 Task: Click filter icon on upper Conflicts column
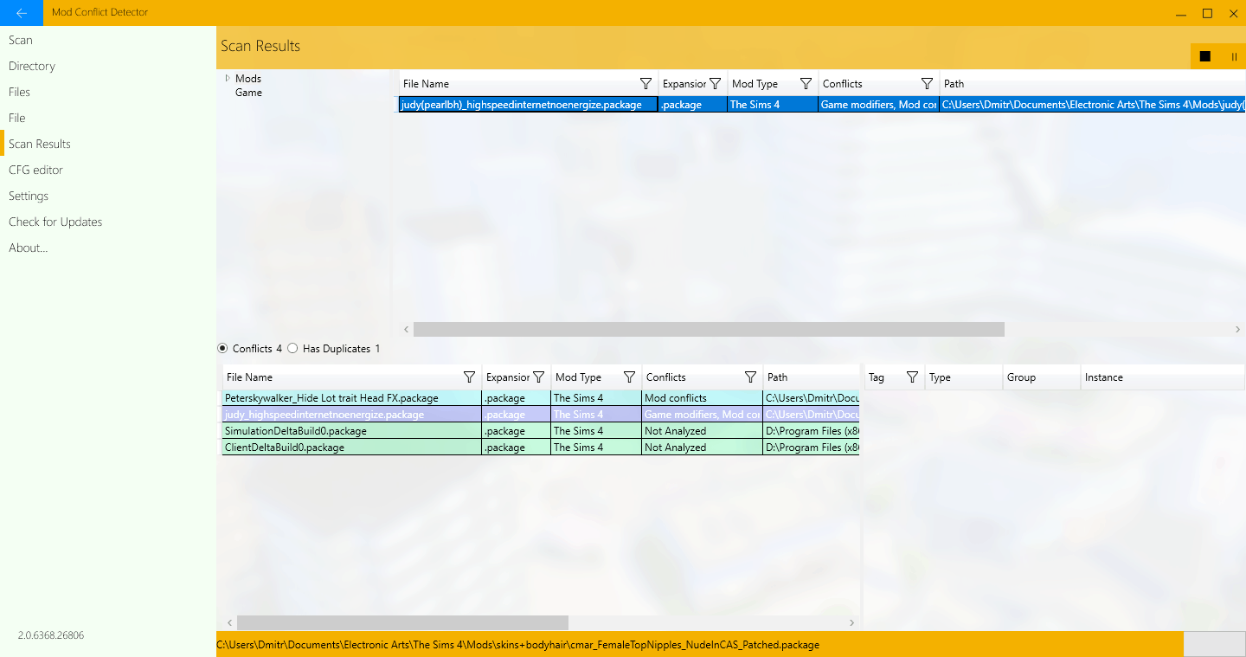[x=927, y=84]
